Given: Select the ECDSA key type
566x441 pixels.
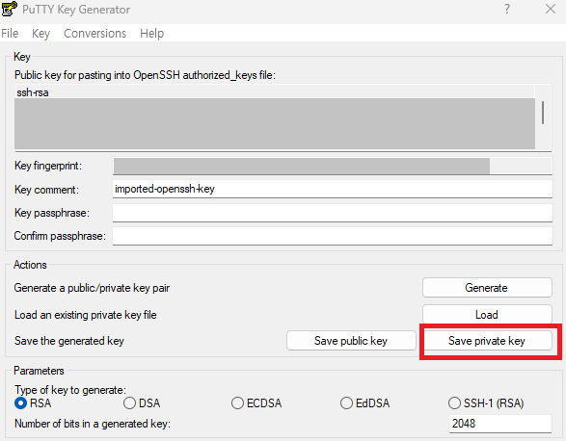Looking at the screenshot, I should [x=256, y=402].
